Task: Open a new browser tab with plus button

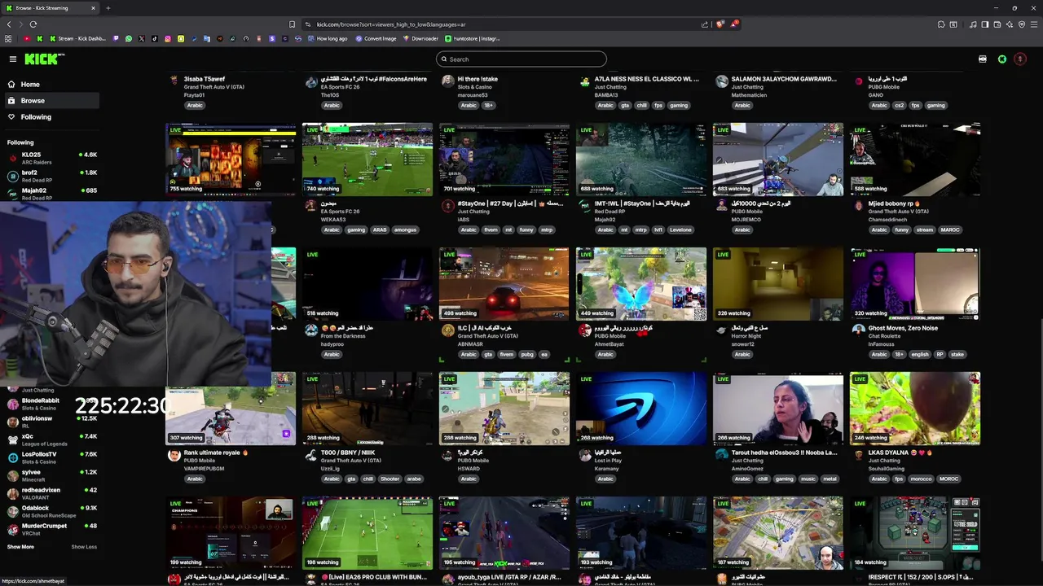Action: pos(108,8)
